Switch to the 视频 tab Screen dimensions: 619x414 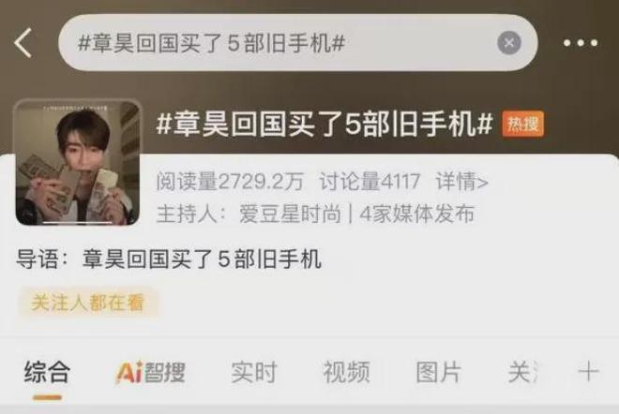[x=347, y=372]
